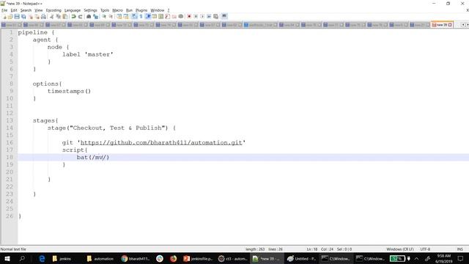Click the Undo toolbar arrow
This screenshot has height=264, width=469.
click(x=73, y=16)
